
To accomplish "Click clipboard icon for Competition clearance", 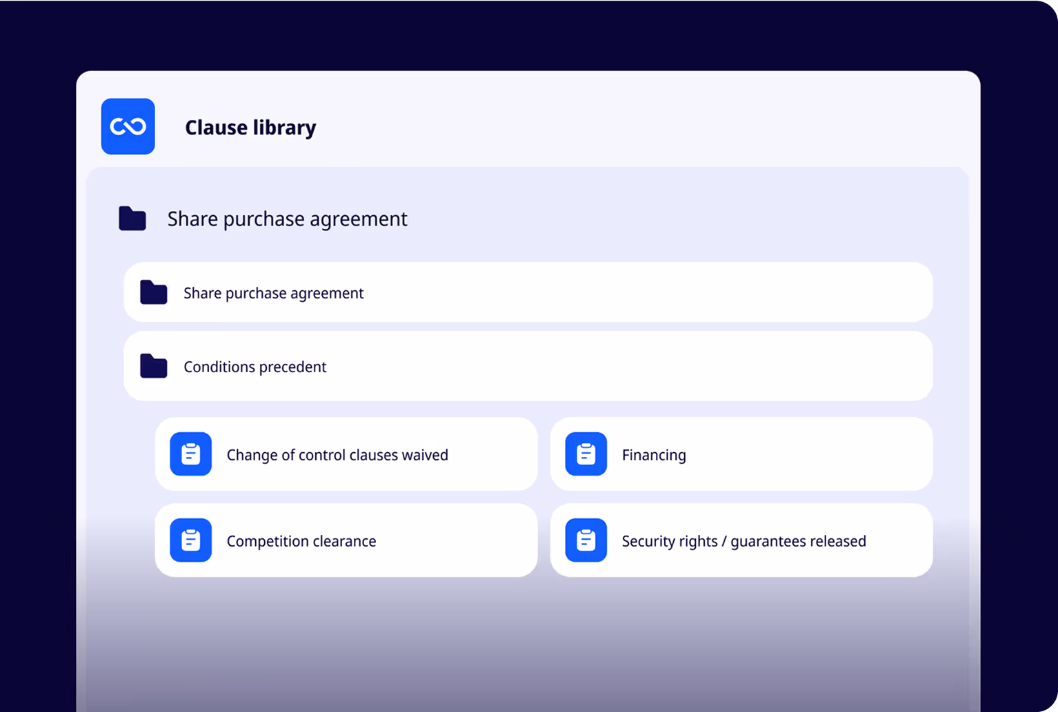I will 191,540.
